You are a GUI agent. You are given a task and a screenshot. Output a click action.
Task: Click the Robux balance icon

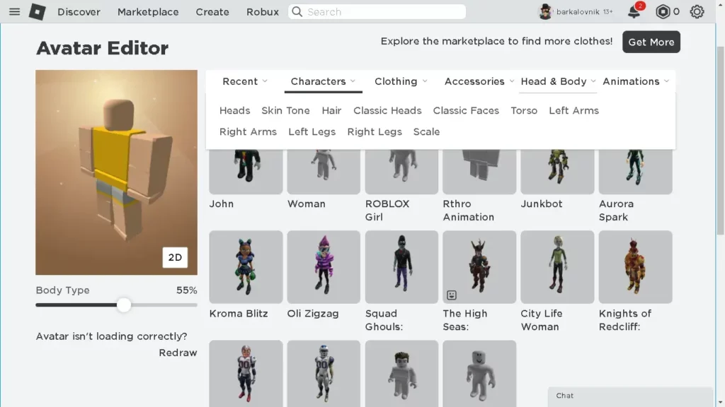[x=663, y=11]
